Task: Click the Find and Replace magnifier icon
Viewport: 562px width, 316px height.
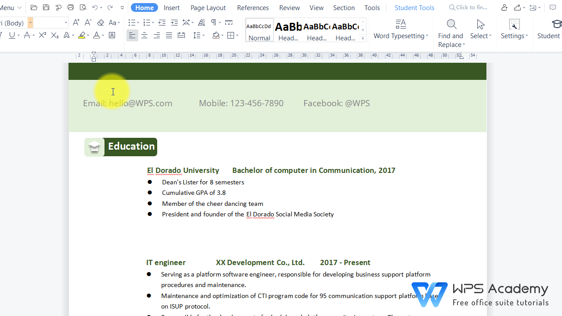Action: point(451,24)
